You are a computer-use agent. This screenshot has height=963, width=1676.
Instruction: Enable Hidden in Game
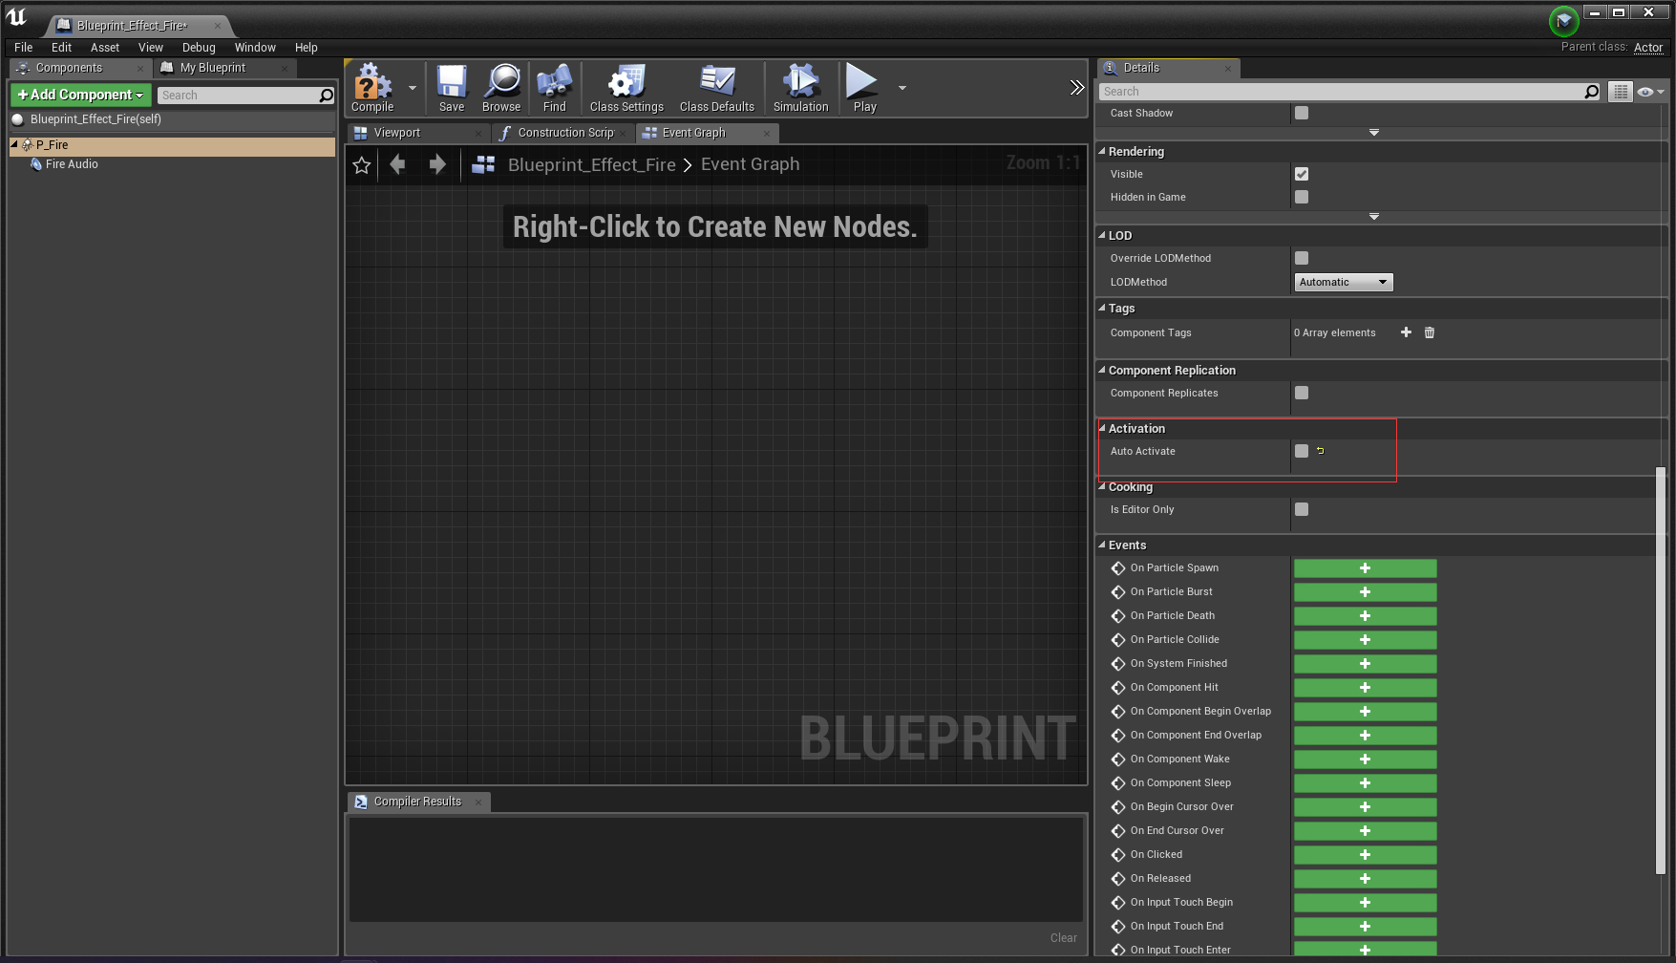[1302, 197]
